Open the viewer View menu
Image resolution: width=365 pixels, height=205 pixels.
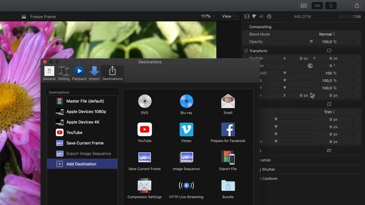coord(229,17)
